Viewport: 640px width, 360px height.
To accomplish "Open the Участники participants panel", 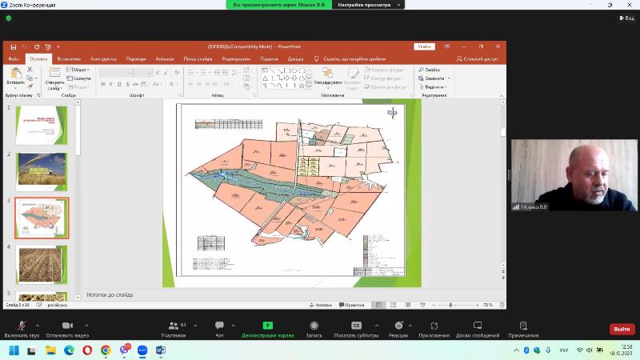I will point(173,326).
